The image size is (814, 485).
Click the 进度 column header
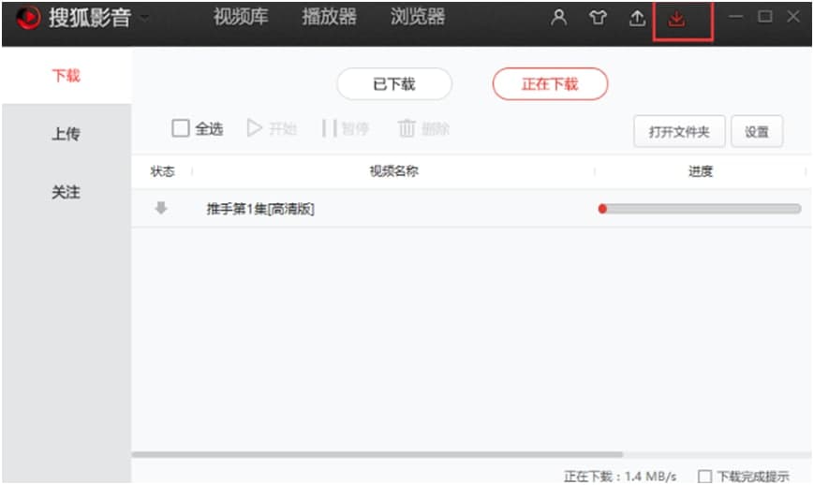point(701,171)
